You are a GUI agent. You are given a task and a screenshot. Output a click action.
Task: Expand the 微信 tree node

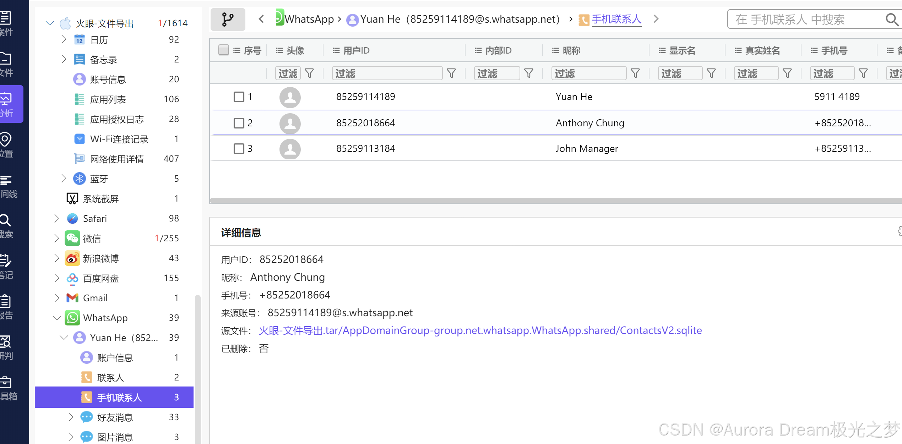pos(56,238)
